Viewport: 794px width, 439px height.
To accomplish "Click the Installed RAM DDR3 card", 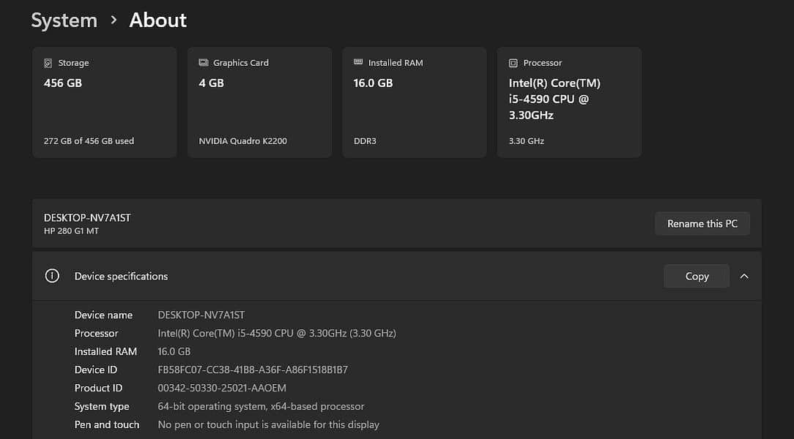I will 414,102.
